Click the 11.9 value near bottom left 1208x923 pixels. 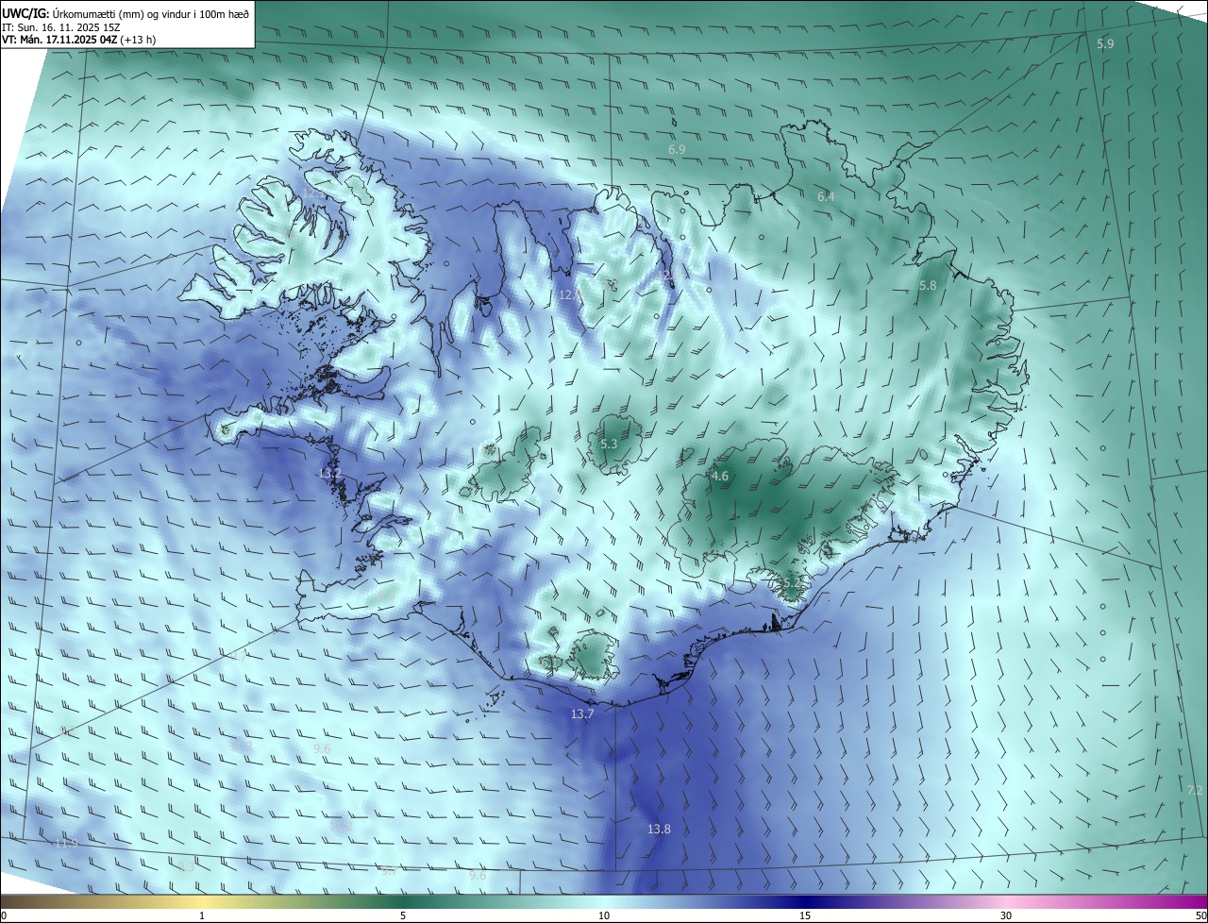click(x=66, y=842)
